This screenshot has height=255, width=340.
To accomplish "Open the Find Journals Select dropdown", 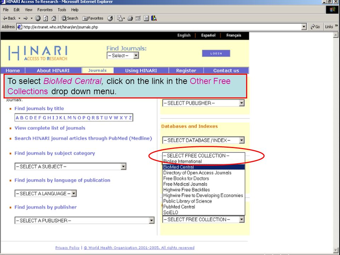I will [x=123, y=56].
